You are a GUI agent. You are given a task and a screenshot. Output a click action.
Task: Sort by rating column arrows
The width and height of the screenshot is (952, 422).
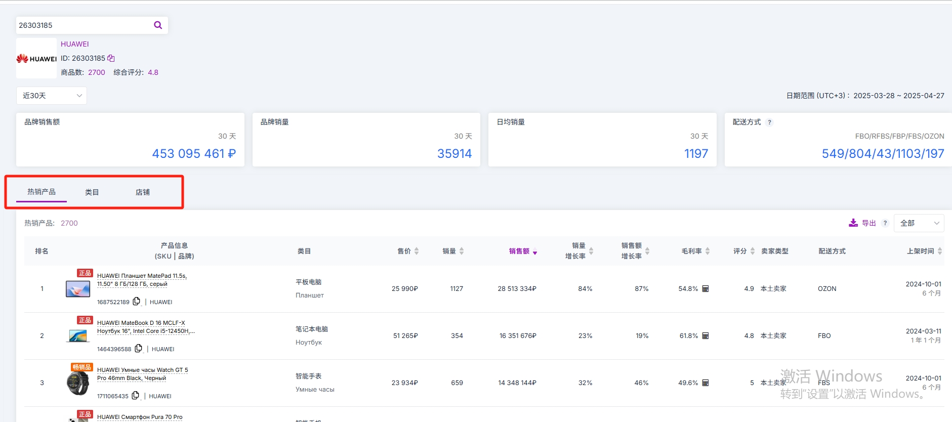click(x=753, y=251)
